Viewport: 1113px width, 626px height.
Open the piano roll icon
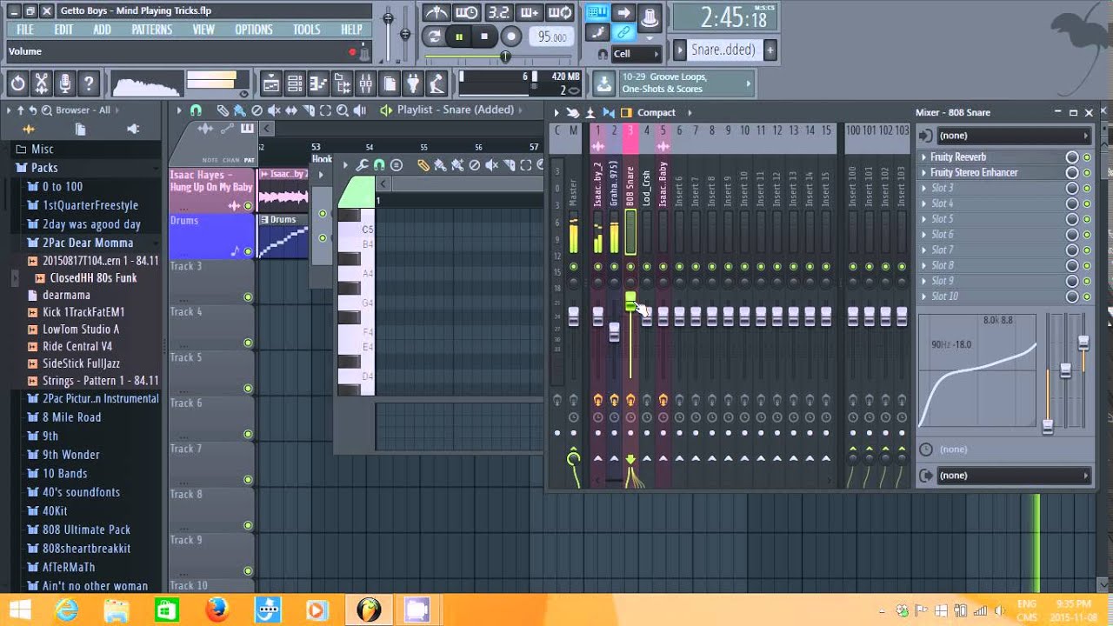pyautogui.click(x=318, y=83)
